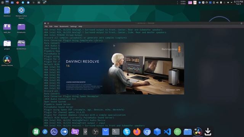Launch the blue magnifier search app in dock
The width and height of the screenshot is (244, 137).
[x=45, y=132]
